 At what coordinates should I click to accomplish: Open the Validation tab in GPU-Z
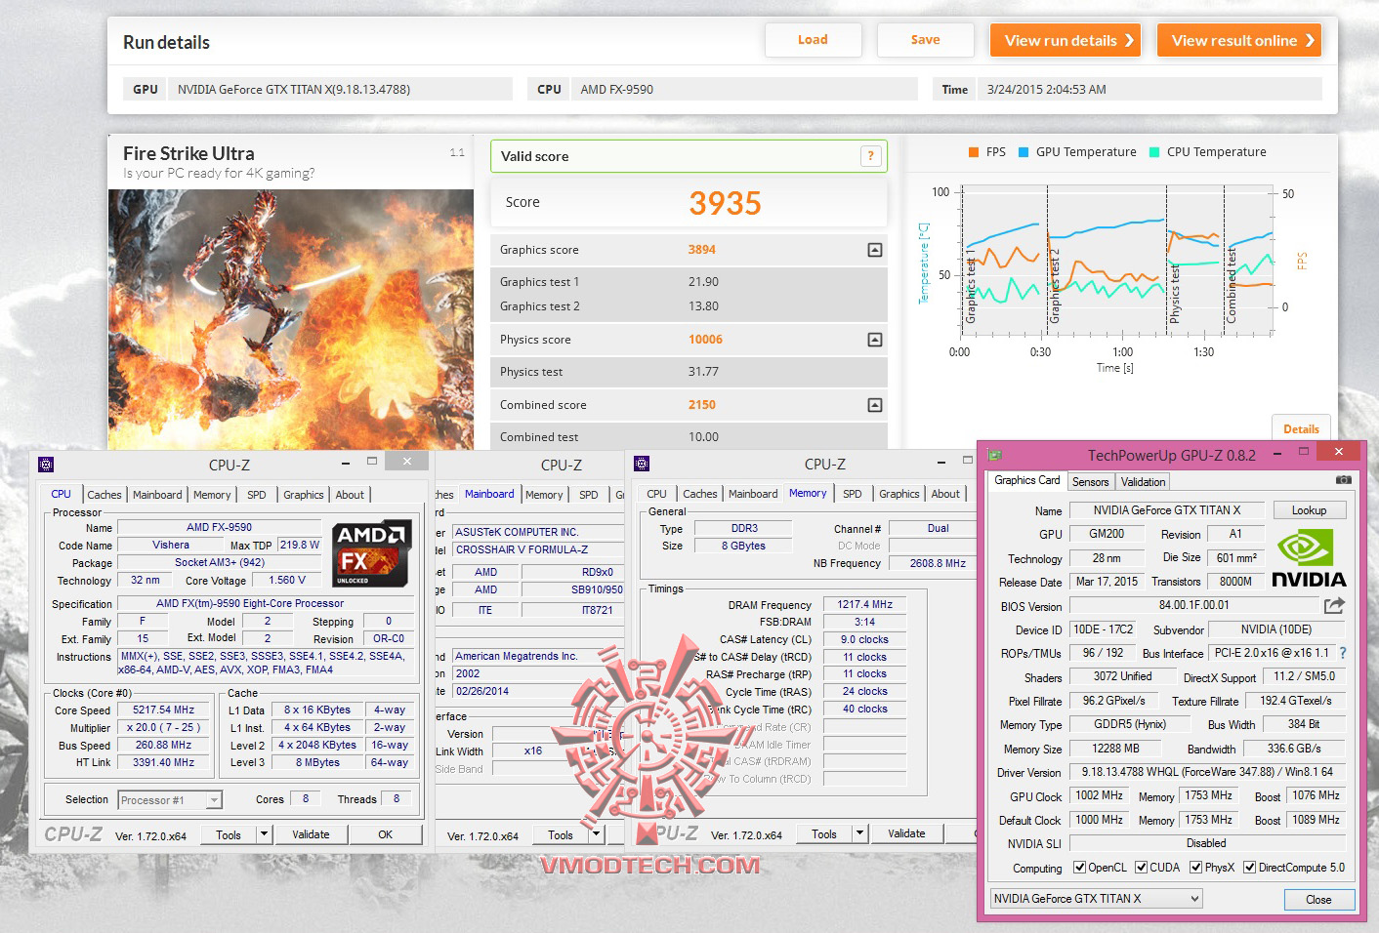tap(1143, 482)
